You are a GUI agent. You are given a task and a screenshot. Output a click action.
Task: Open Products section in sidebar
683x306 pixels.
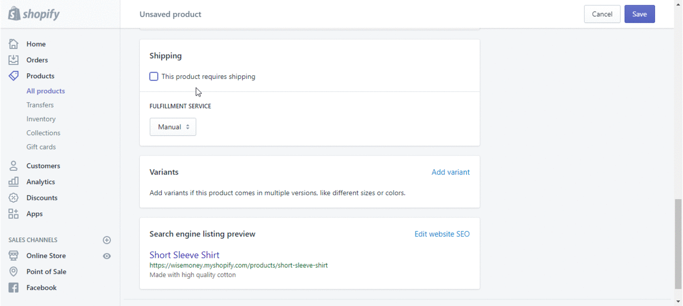point(40,76)
